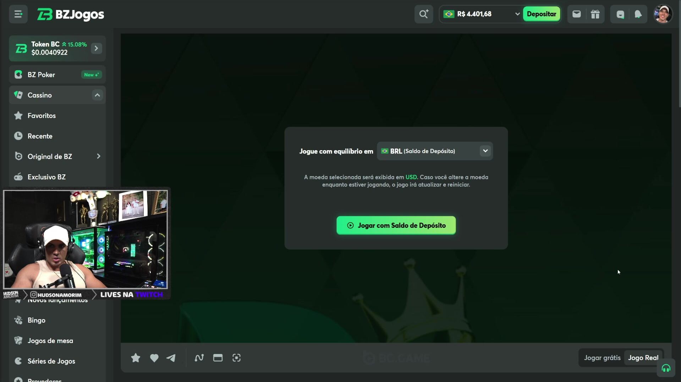Open the chat bubble icon
The image size is (681, 382).
click(620, 14)
